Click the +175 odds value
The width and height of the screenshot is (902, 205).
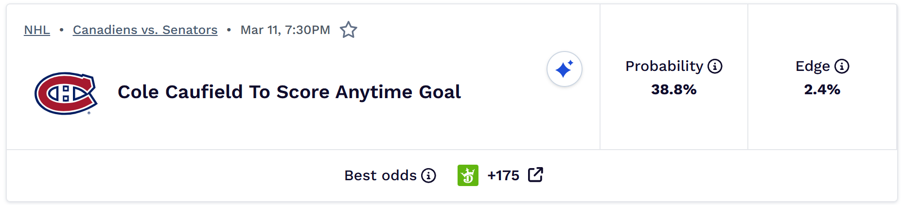503,175
